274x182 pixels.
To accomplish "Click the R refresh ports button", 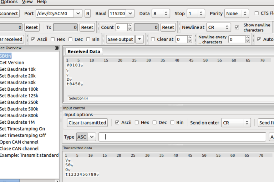I will coord(88,14).
